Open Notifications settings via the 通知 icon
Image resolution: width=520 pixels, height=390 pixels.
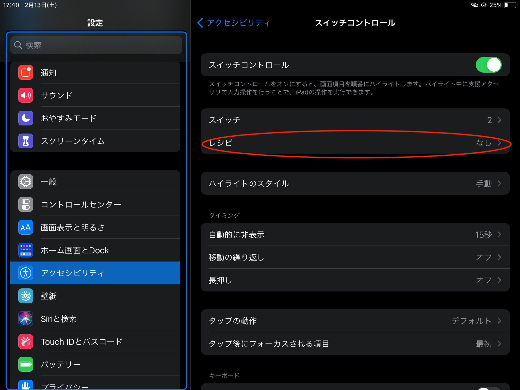tap(25, 73)
